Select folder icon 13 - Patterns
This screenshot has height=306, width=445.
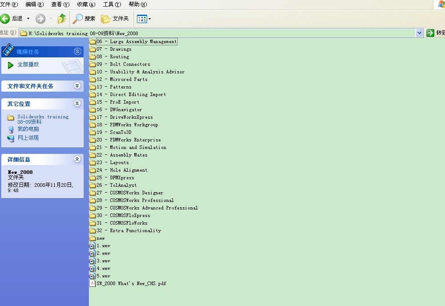92,87
